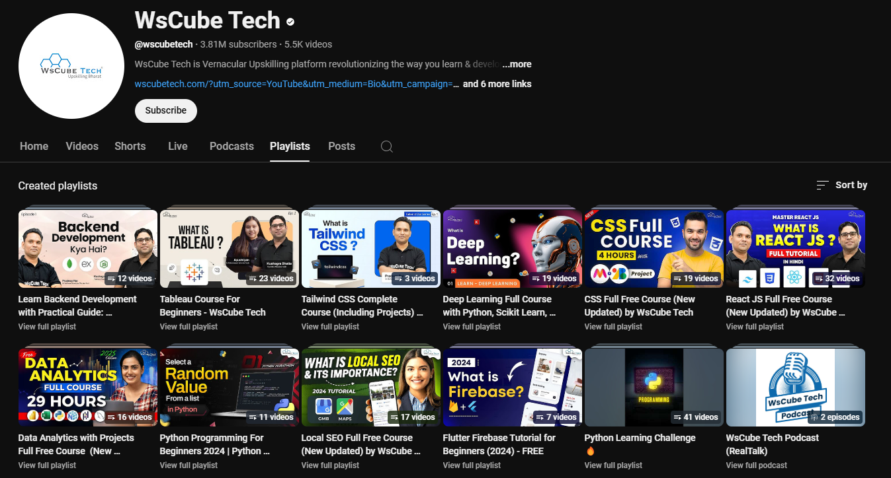Click the search icon in channel tabs

pos(387,147)
